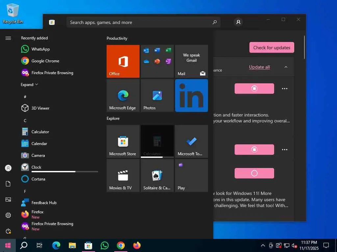Launch Microsoft Edge tile

(x=123, y=95)
